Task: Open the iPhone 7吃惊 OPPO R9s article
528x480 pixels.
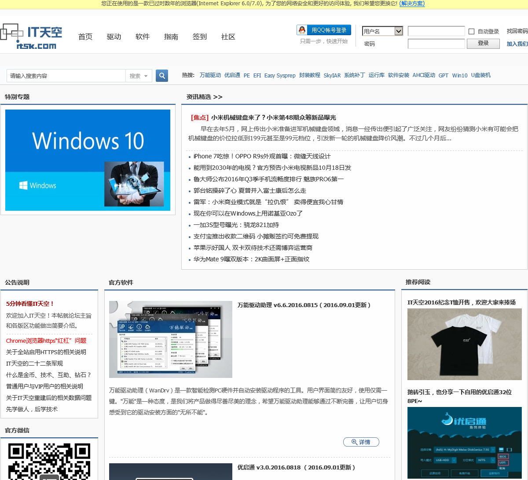Action: 262,156
